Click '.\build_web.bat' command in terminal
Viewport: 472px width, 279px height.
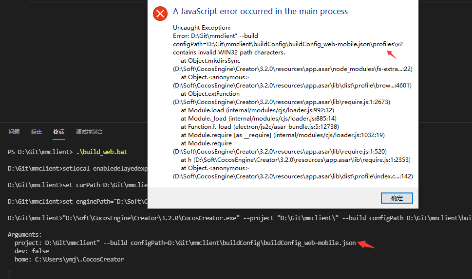(102, 152)
